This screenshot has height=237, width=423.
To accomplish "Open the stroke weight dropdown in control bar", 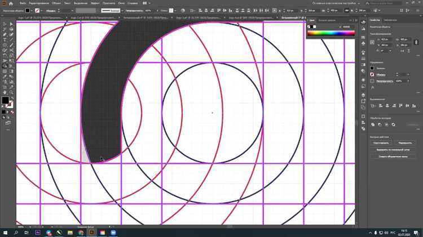I will click(x=72, y=11).
